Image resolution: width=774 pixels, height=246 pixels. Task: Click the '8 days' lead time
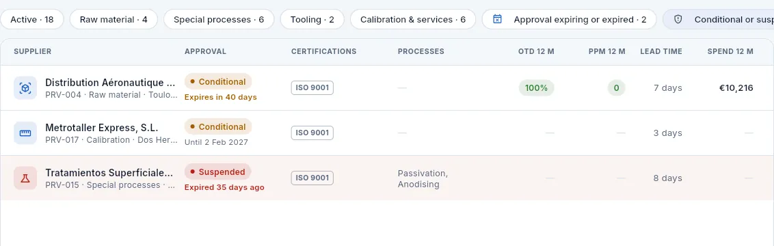click(x=668, y=178)
